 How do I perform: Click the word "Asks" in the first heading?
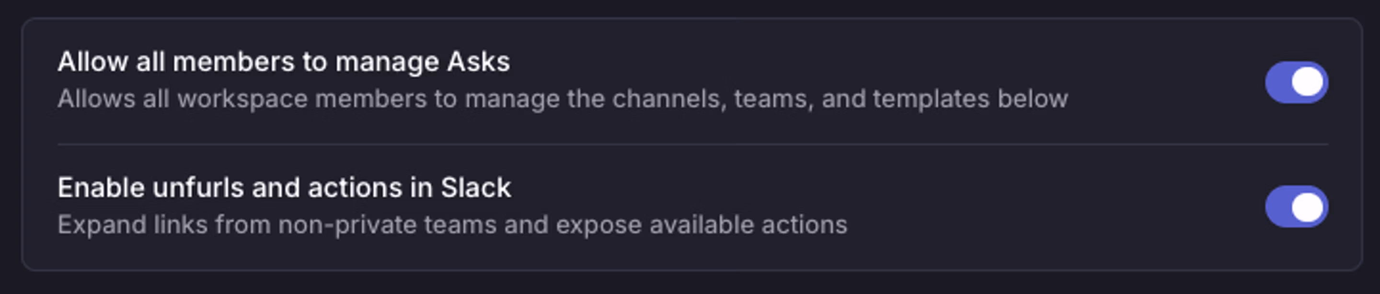click(478, 62)
